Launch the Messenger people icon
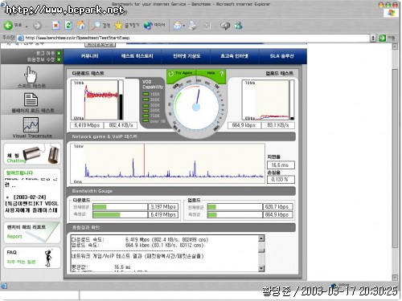This screenshot has width=402, height=301. (238, 26)
